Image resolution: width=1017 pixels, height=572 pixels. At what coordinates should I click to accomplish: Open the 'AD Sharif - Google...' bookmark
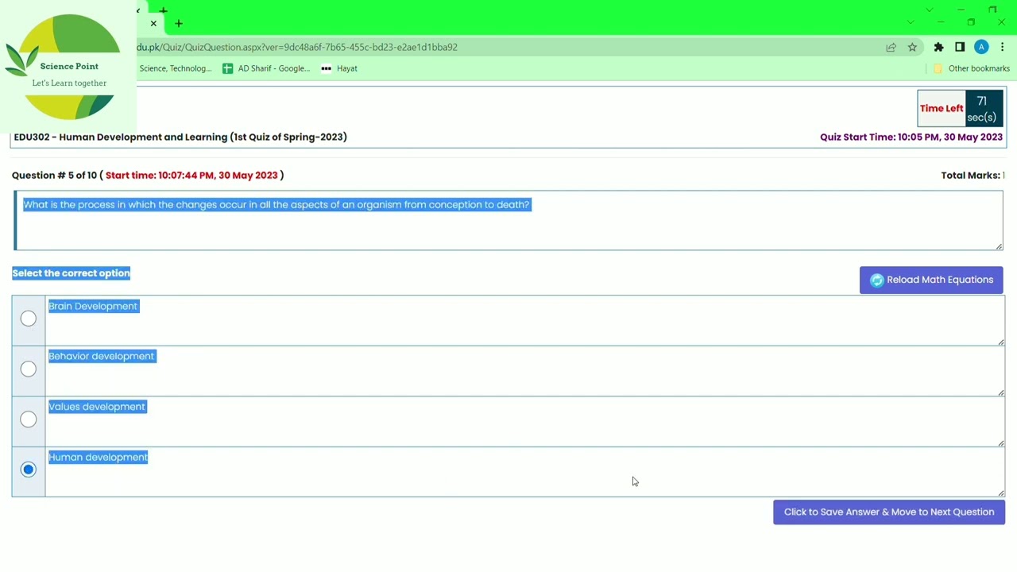coord(266,68)
